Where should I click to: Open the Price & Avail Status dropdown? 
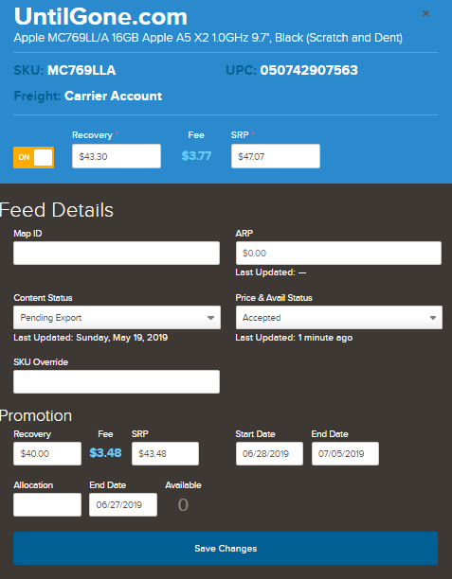339,317
